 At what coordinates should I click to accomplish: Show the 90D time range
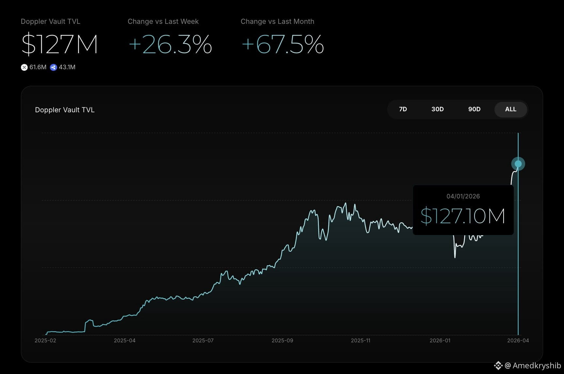(x=474, y=109)
